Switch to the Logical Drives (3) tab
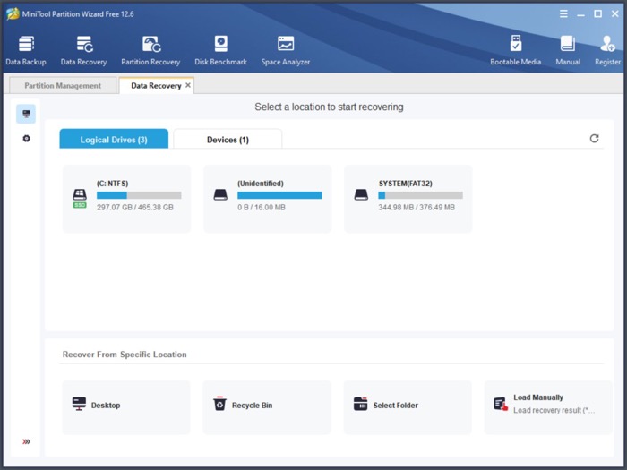 [x=114, y=139]
